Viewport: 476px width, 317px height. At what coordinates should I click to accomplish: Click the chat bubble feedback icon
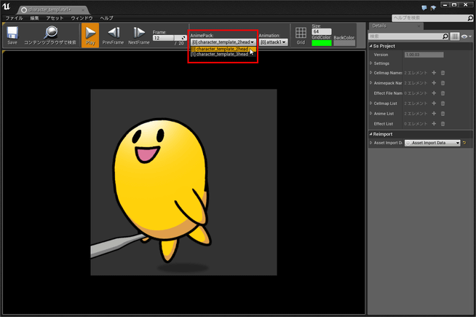point(424,8)
